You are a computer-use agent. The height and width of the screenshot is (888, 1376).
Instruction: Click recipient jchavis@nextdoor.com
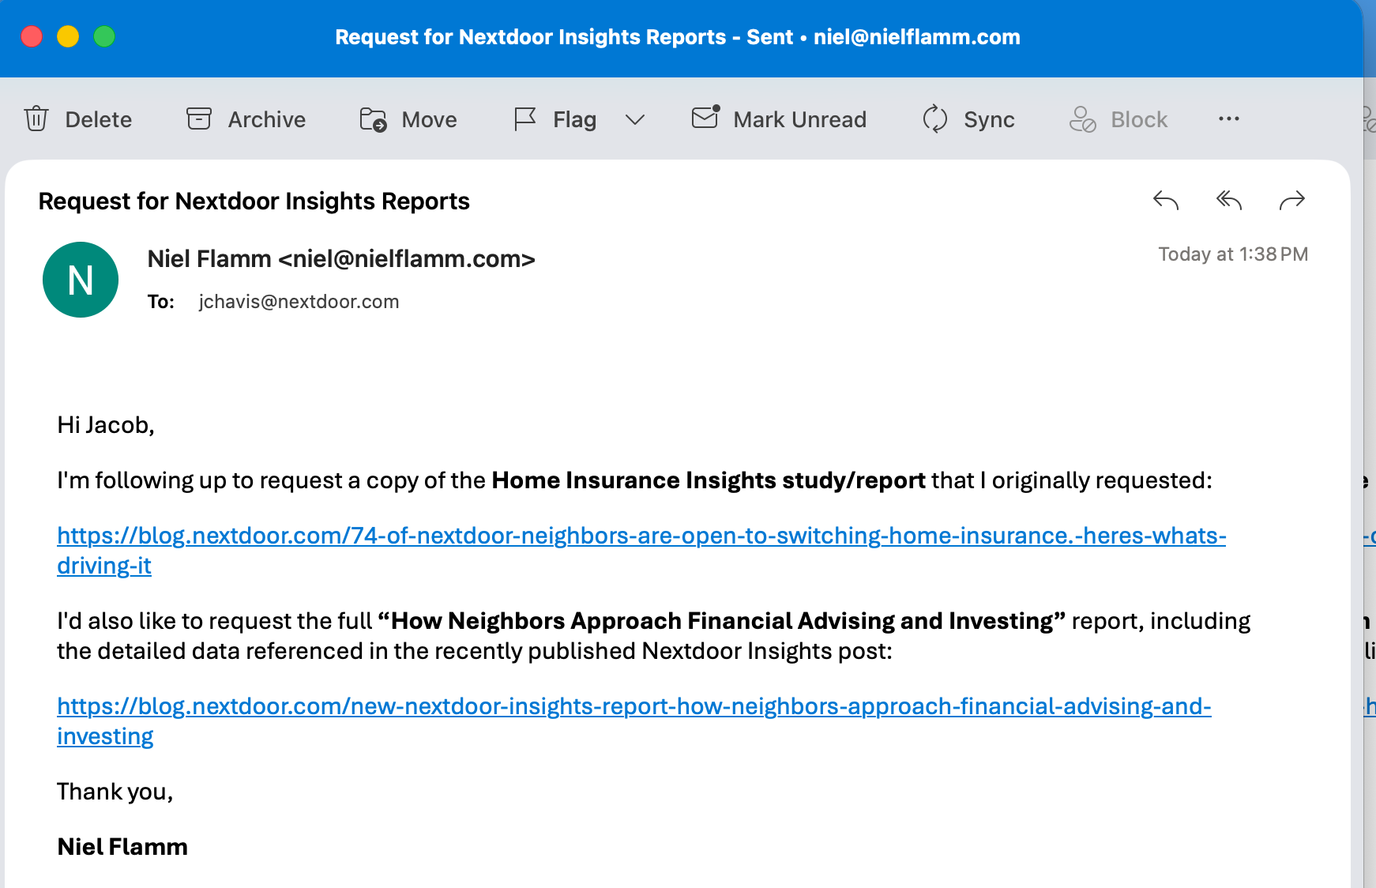(299, 302)
